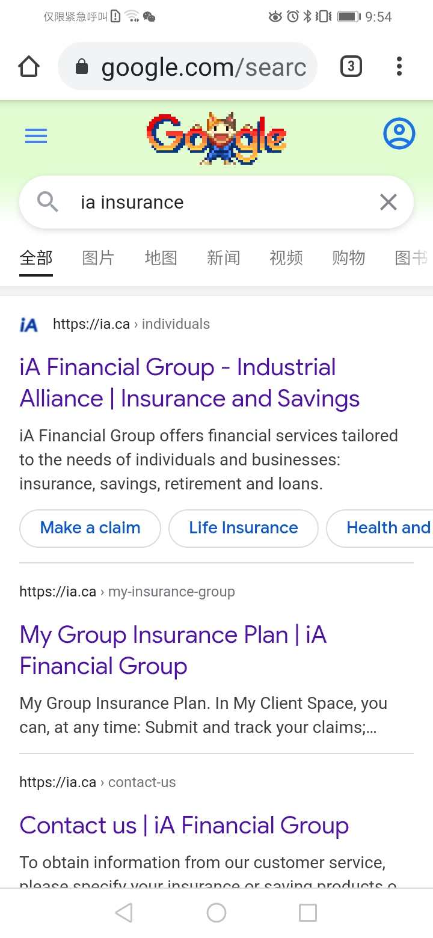Open the tab switcher showing 3 tabs
Screen dimensions: 433x938
(x=351, y=66)
